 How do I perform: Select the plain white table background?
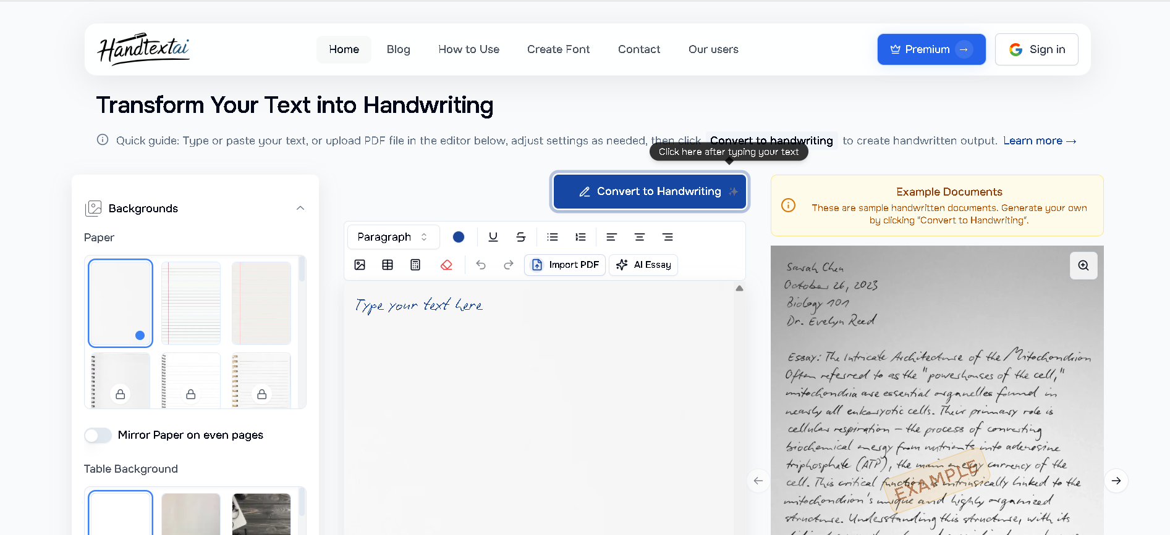121,513
